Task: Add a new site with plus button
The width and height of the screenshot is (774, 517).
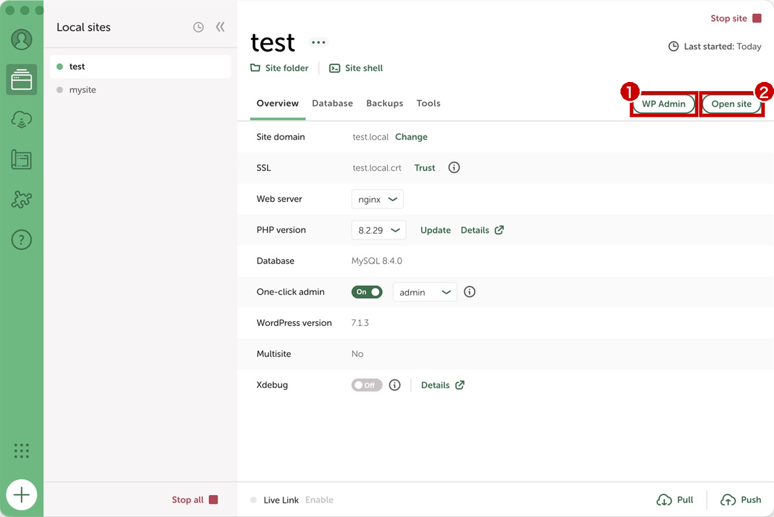Action: pyautogui.click(x=22, y=495)
